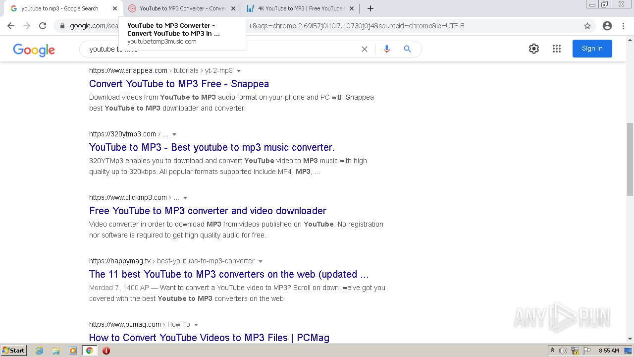The image size is (634, 357).
Task: Open The 11 best YouTube to MP3 converters
Action: click(229, 274)
